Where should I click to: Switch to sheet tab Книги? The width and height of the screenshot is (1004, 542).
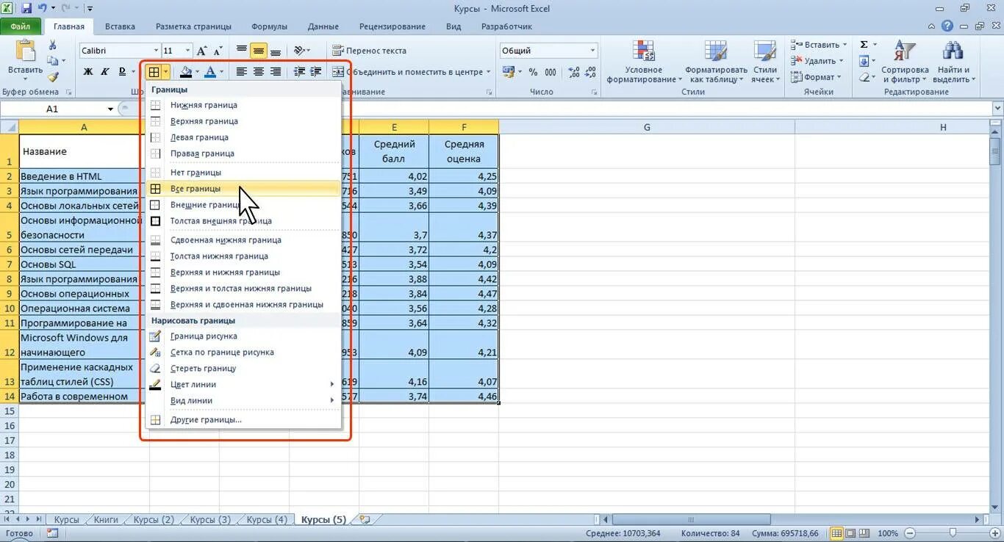[x=106, y=519]
